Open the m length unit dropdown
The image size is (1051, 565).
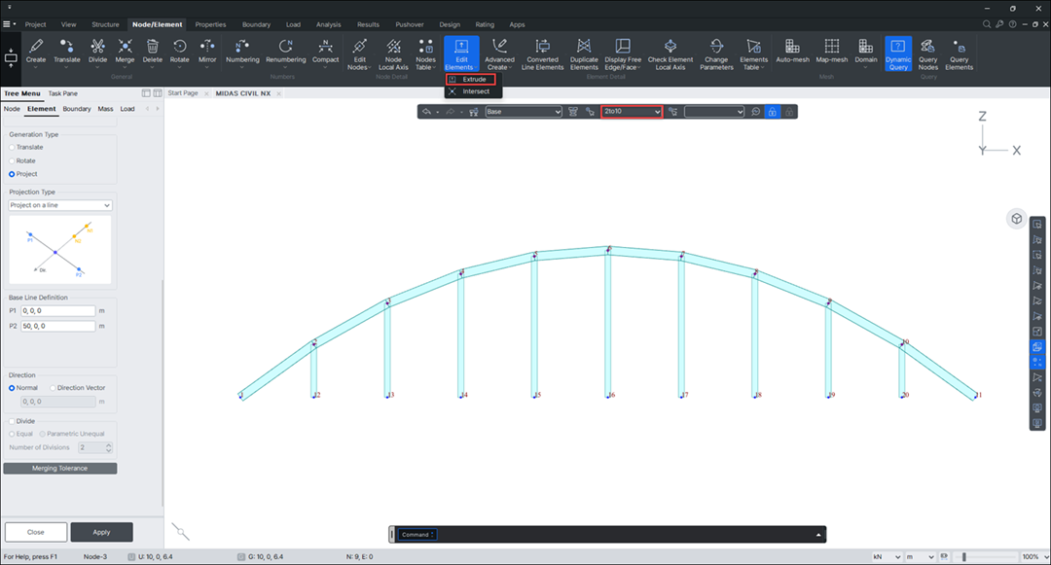[921, 557]
